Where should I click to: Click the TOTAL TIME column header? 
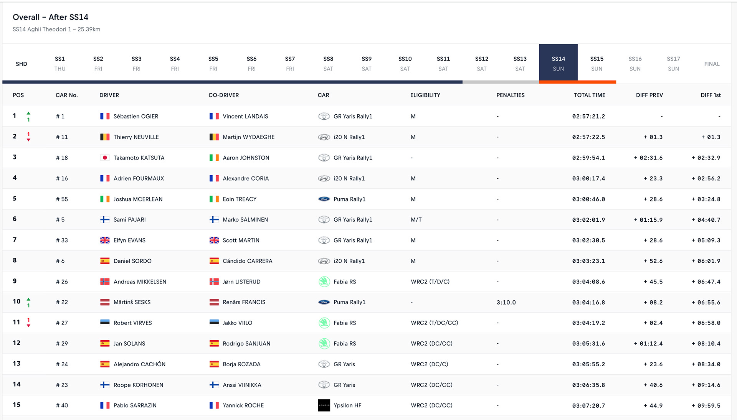(590, 95)
